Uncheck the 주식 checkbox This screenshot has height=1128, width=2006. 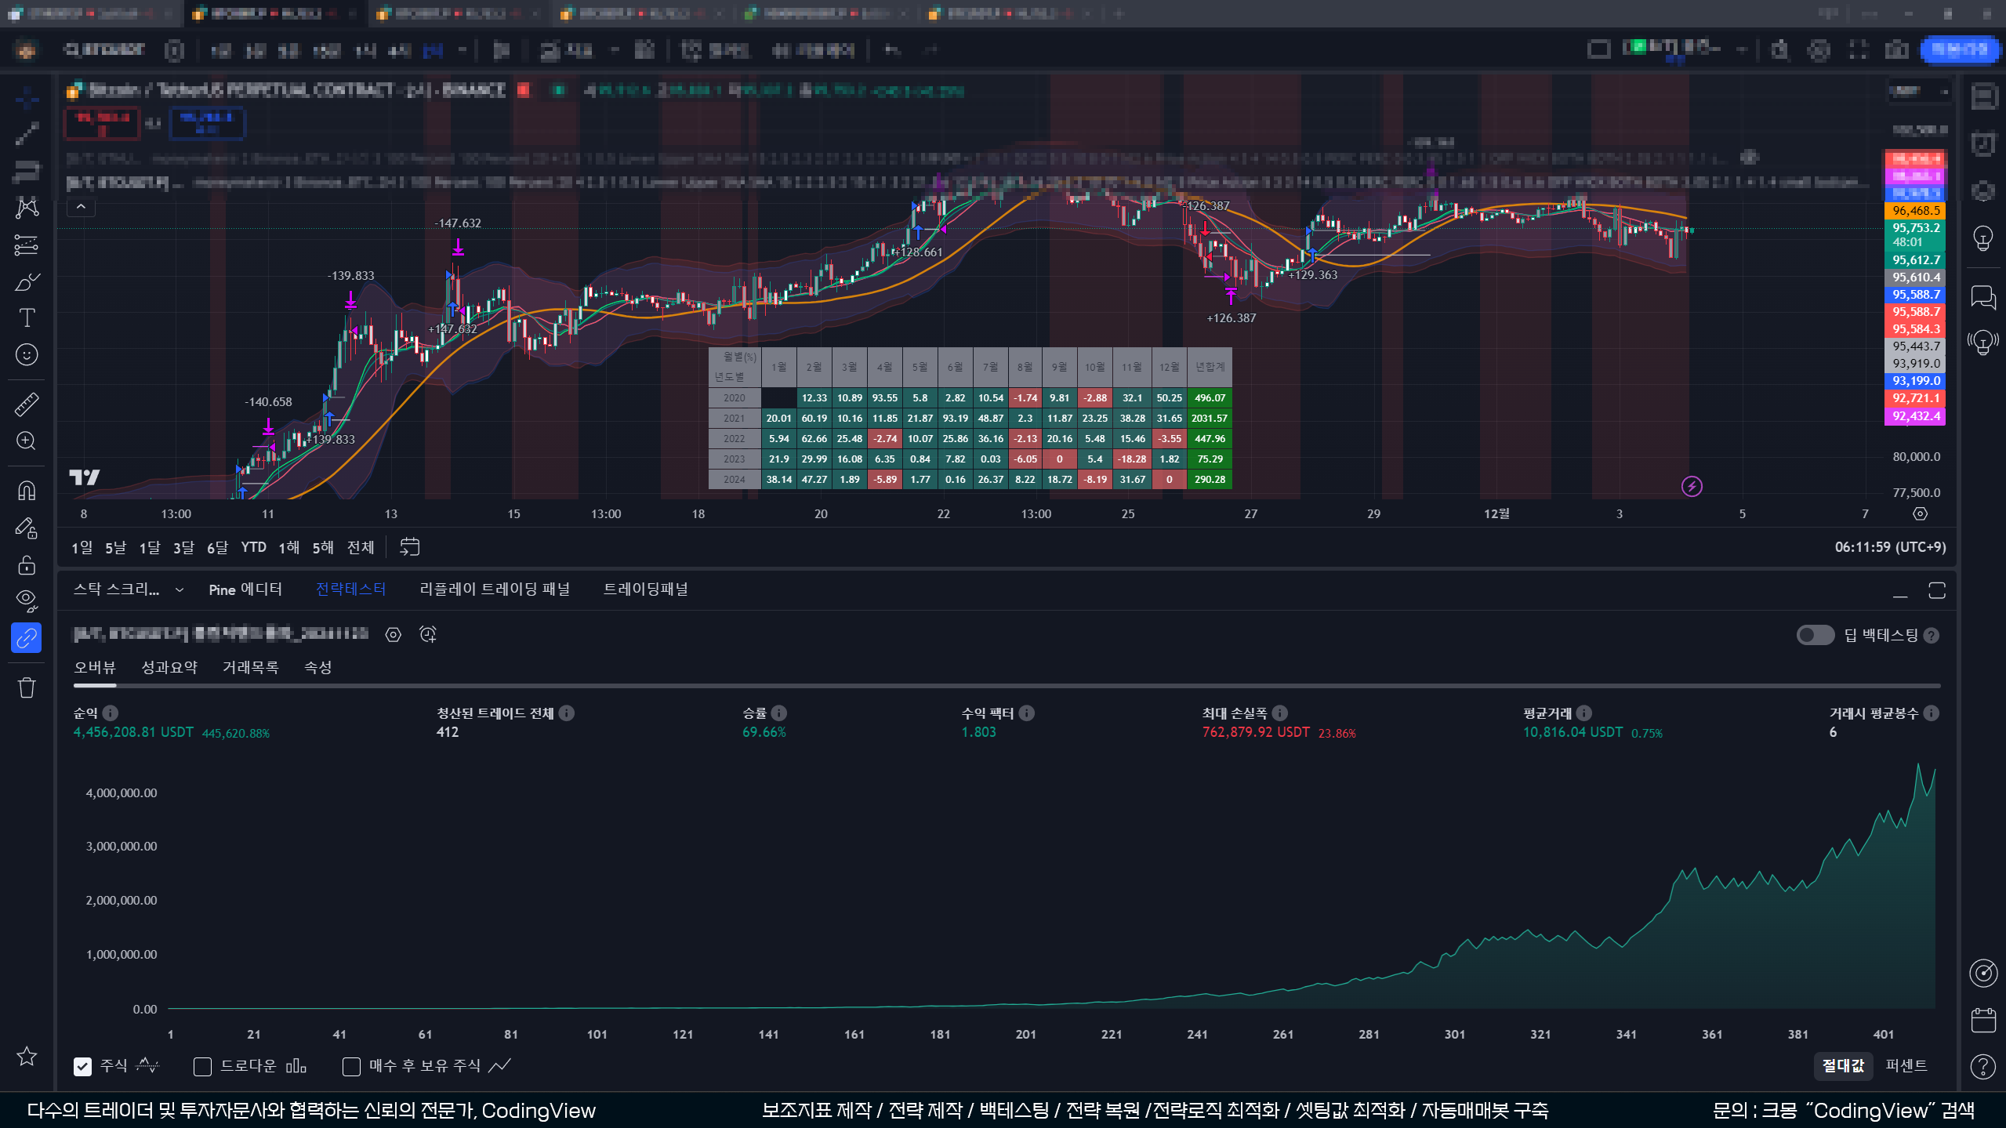pyautogui.click(x=82, y=1066)
